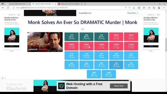Download 64KBPS WEBM audio option
The width and height of the screenshot is (167, 94).
(86, 46)
